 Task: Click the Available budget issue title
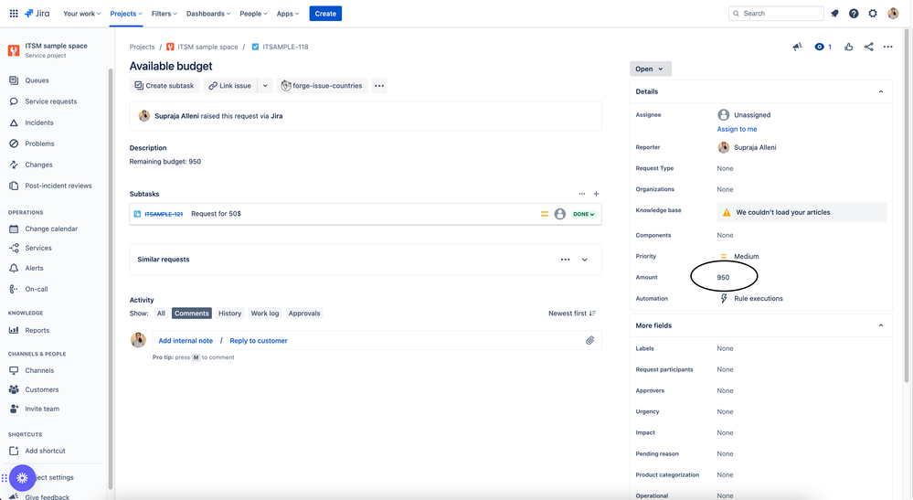coord(171,66)
